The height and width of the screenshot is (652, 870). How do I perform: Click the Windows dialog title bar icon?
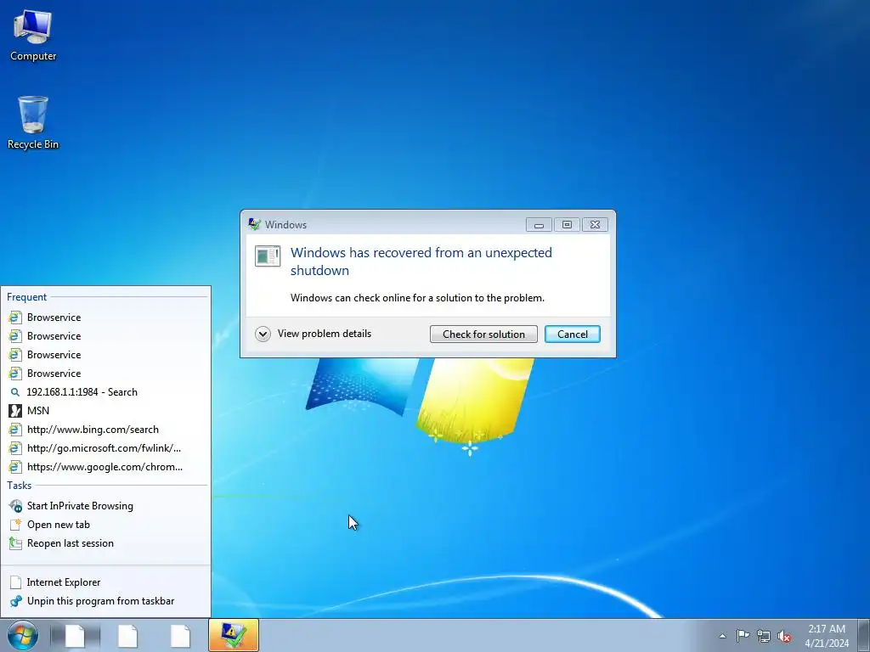point(255,224)
